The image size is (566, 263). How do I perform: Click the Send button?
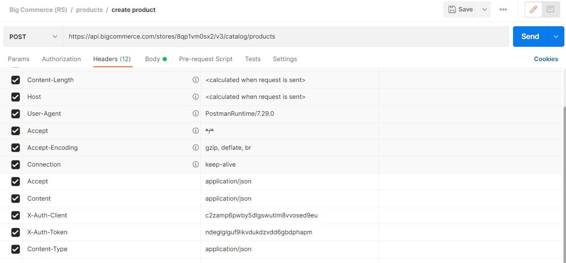[x=530, y=37]
